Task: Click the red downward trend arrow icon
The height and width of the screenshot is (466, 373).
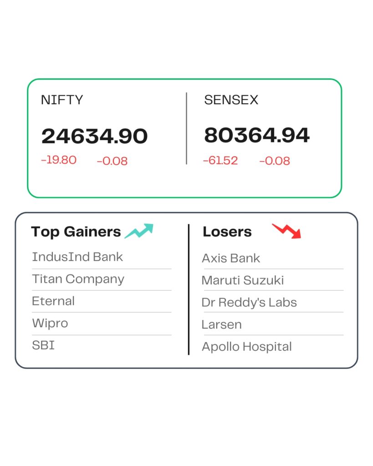Action: click(x=286, y=231)
